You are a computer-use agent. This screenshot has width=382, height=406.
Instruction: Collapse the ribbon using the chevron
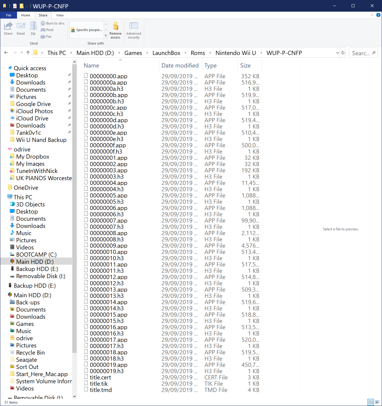click(x=372, y=15)
